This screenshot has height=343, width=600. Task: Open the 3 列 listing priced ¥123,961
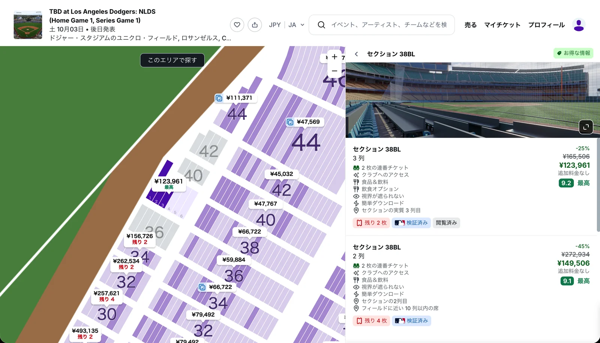[x=471, y=187]
